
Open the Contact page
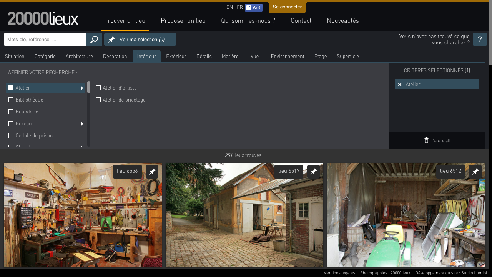click(301, 21)
